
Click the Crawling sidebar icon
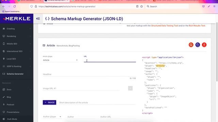click(x=4, y=28)
